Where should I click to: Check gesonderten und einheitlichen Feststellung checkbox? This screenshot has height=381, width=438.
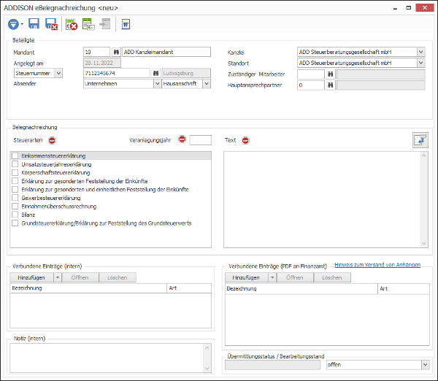[15, 189]
